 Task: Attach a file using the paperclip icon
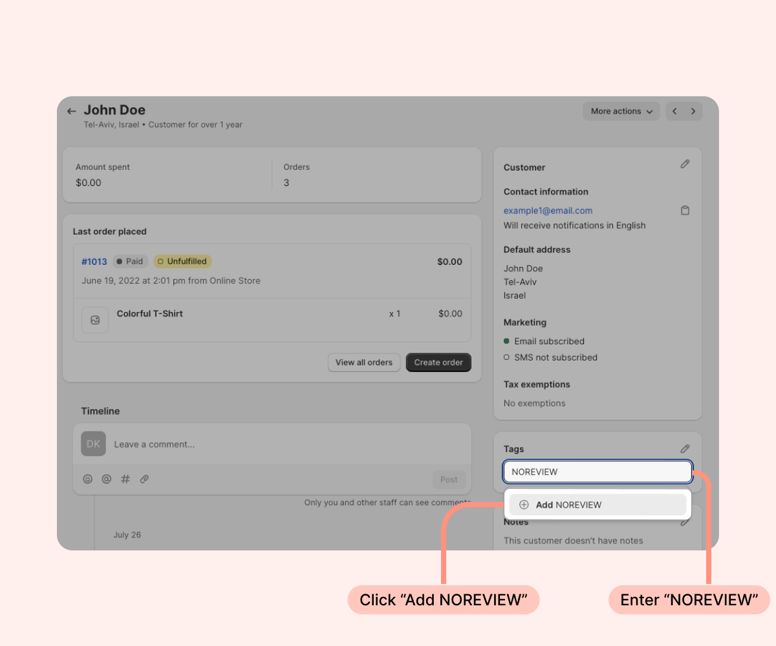(x=145, y=479)
